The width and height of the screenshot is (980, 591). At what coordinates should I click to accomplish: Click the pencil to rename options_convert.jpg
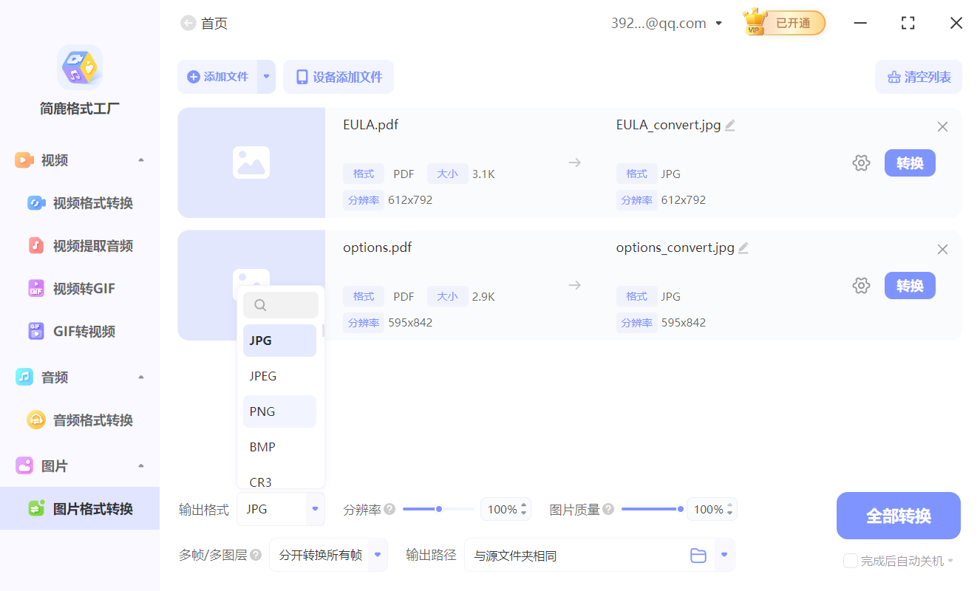coord(743,247)
